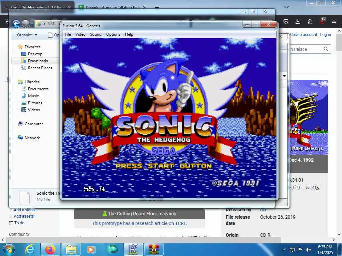Open Windows Media Player from taskbar
This screenshot has width=342, height=256.
(91, 249)
